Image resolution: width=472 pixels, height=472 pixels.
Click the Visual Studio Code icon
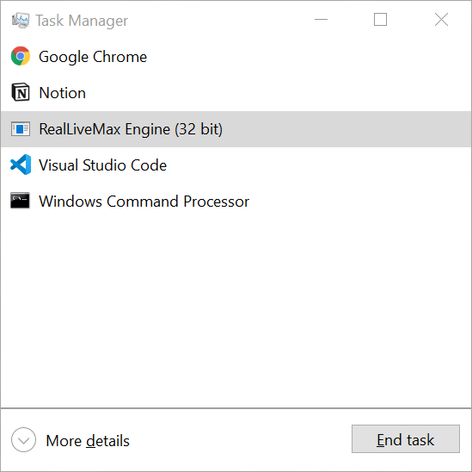click(21, 165)
